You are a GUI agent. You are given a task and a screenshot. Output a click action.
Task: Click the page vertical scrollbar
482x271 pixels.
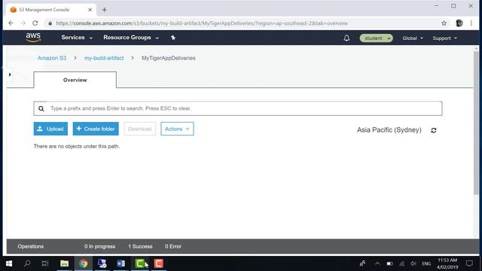tap(476, 123)
